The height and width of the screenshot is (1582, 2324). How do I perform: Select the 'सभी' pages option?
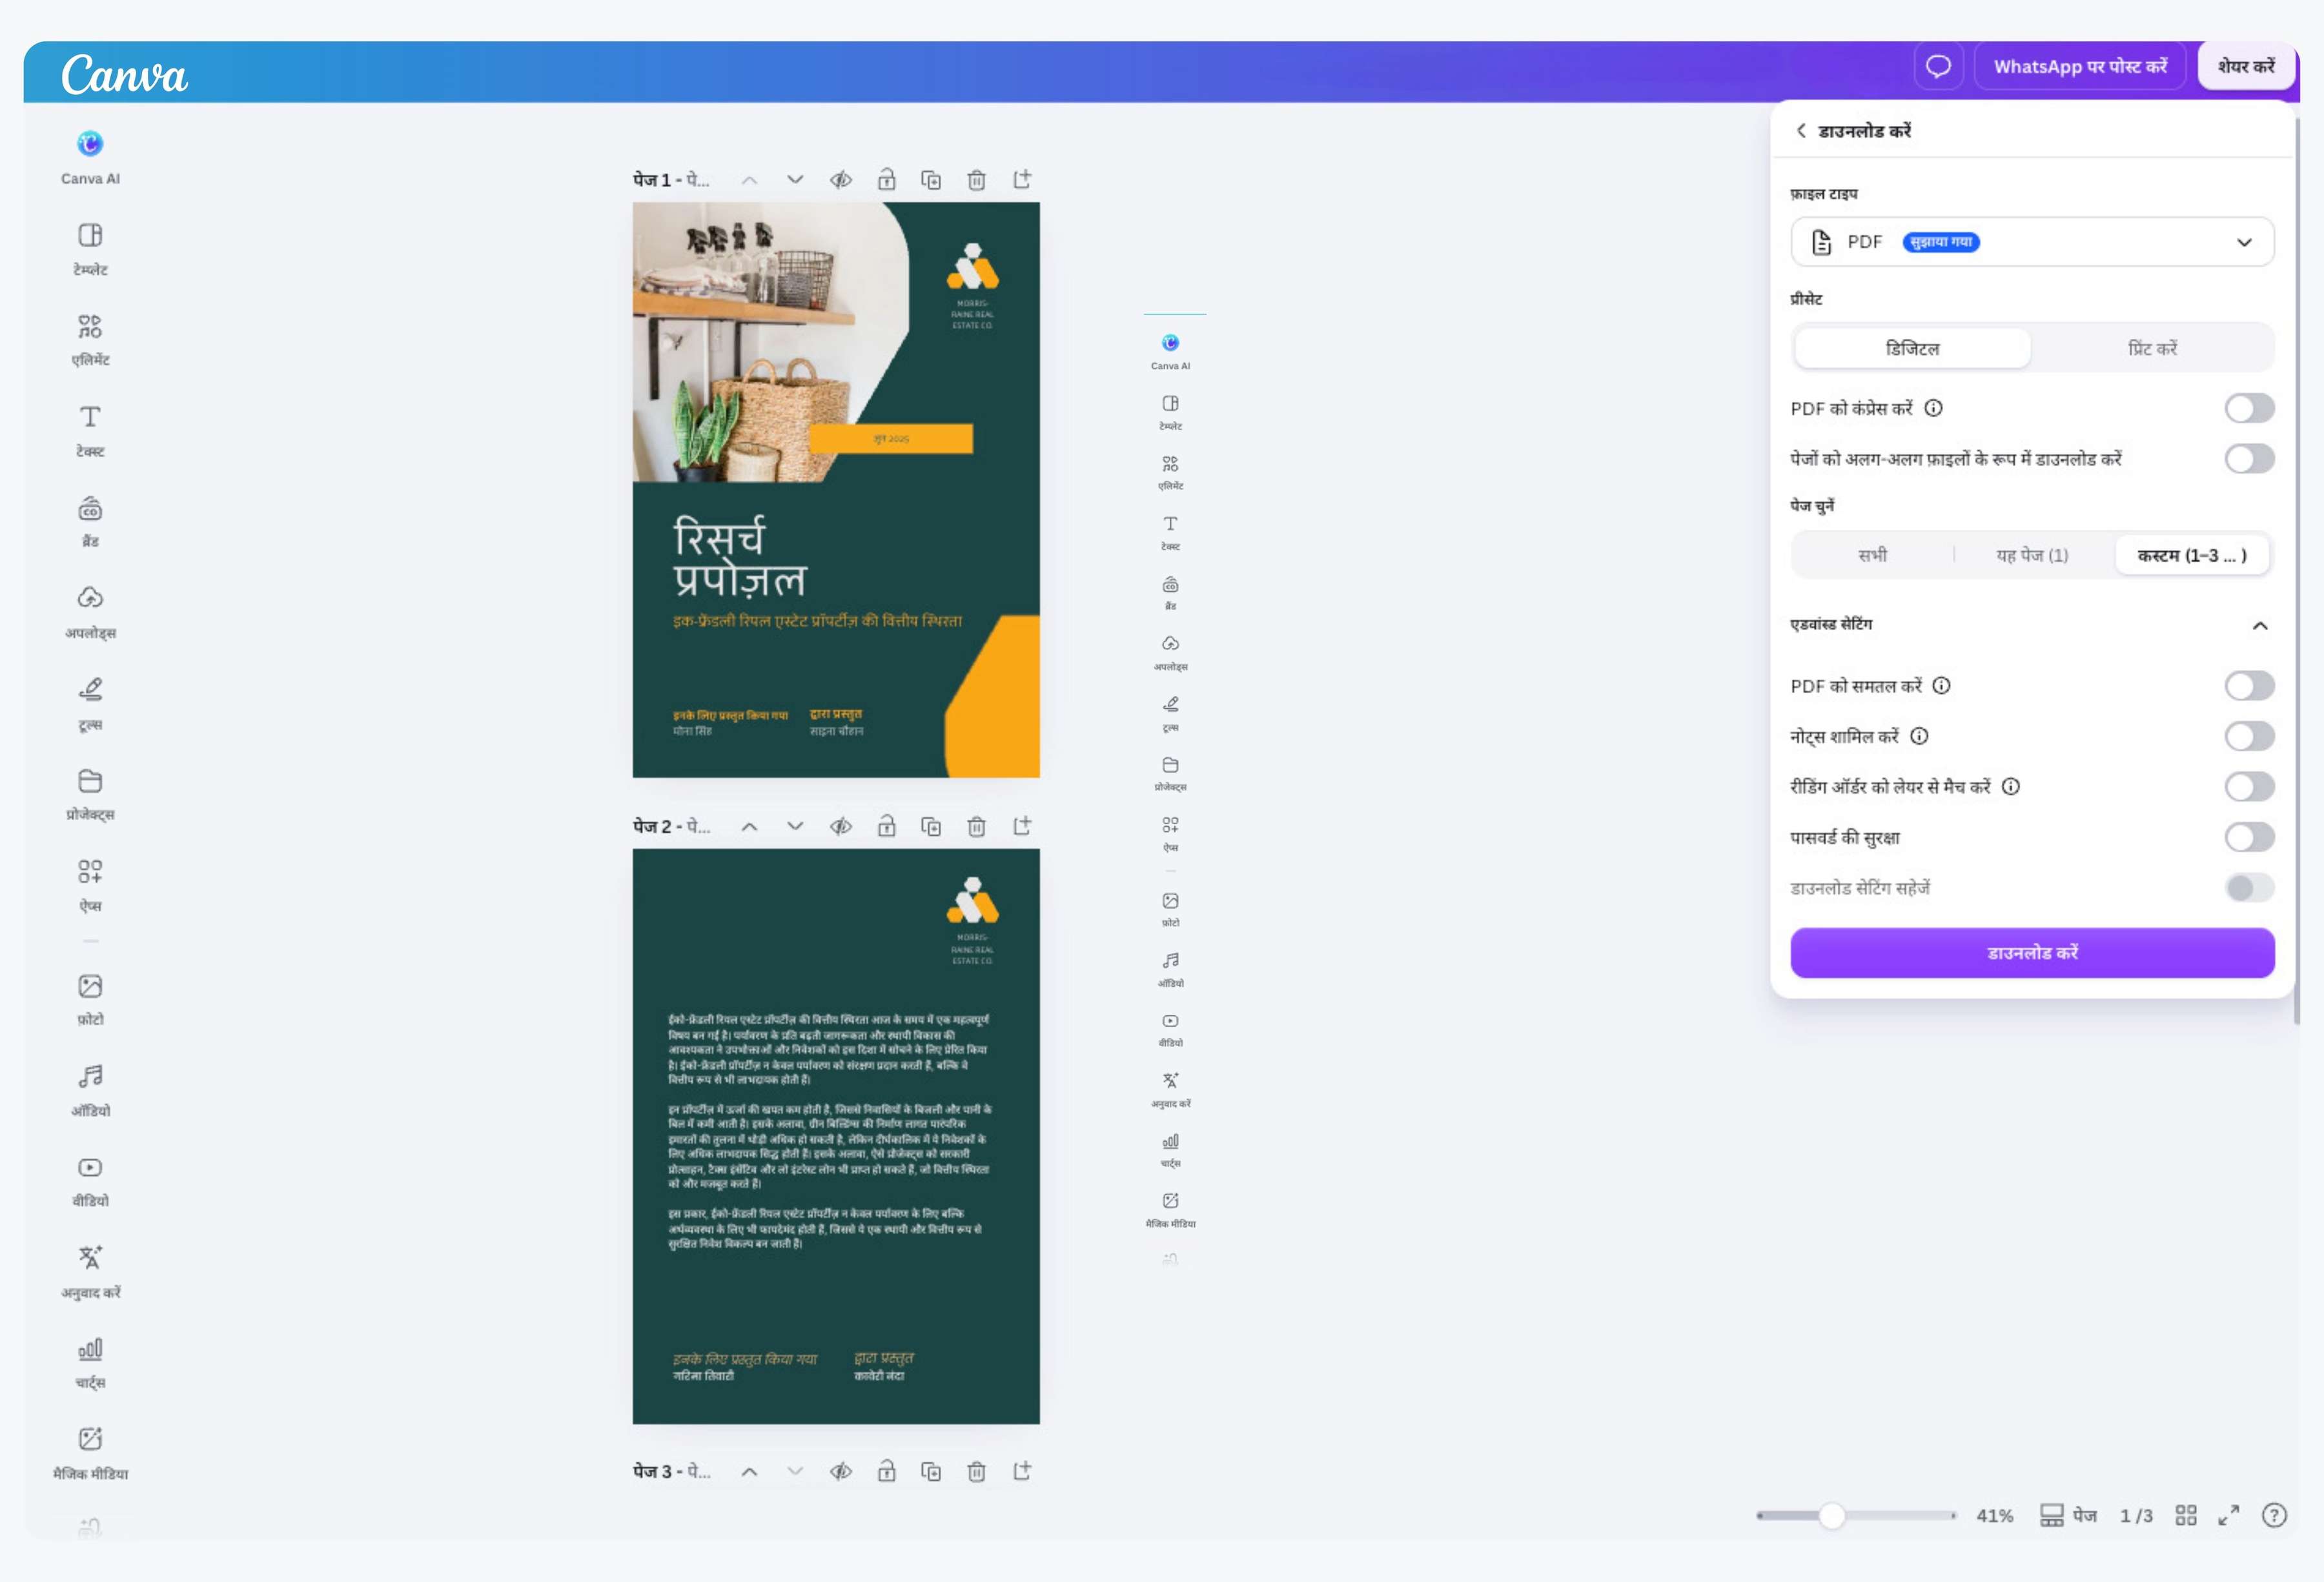(x=1872, y=555)
